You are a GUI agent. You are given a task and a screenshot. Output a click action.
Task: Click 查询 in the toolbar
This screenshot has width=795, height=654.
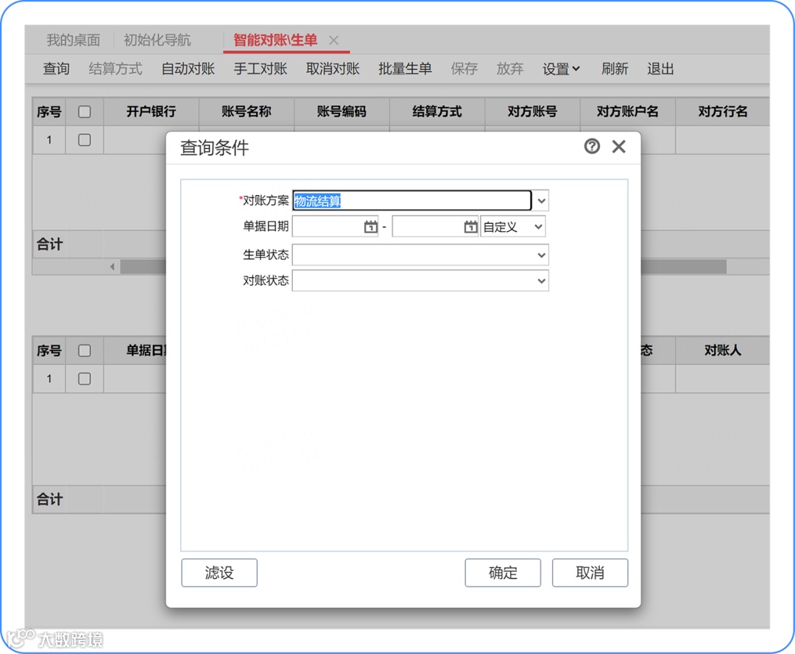tap(56, 69)
